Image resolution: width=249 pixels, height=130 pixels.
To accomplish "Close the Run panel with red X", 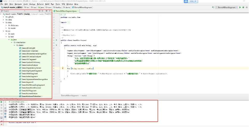I will [2, 125].
